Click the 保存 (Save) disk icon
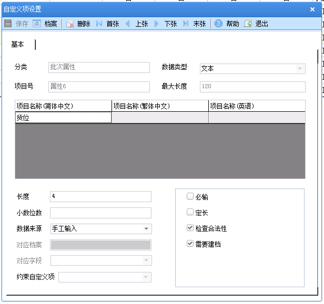Image resolution: width=324 pixels, height=304 pixels. point(8,24)
